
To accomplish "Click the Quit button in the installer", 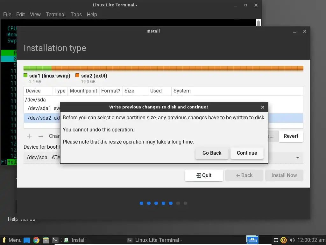I will point(204,175).
